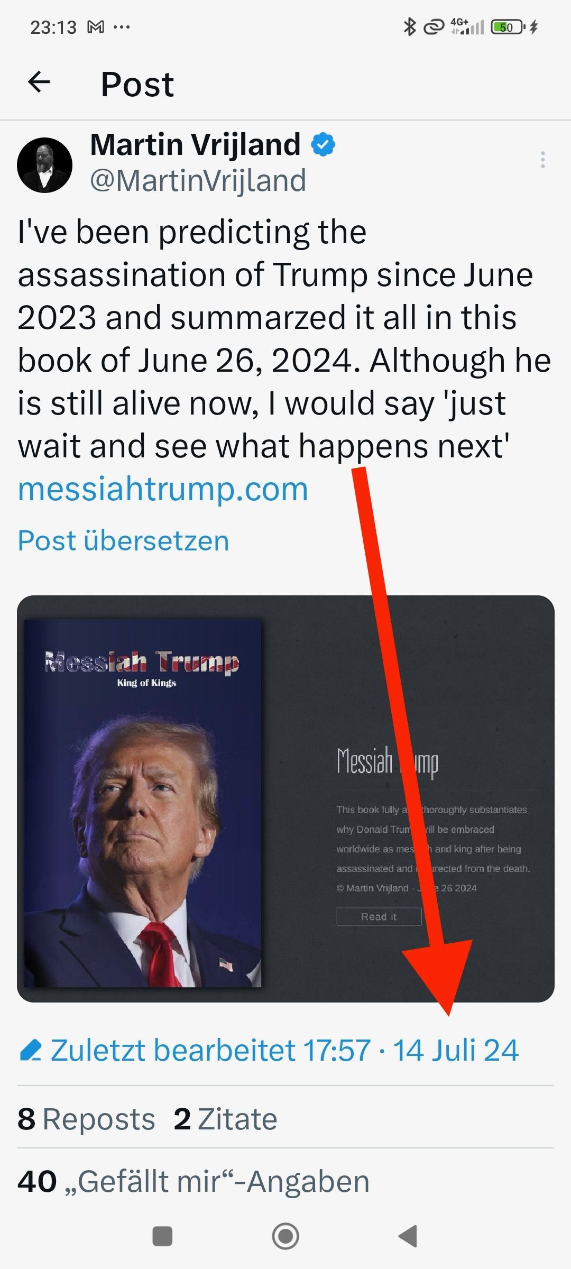Tap the back arrow icon
The width and height of the screenshot is (571, 1269).
(x=39, y=82)
